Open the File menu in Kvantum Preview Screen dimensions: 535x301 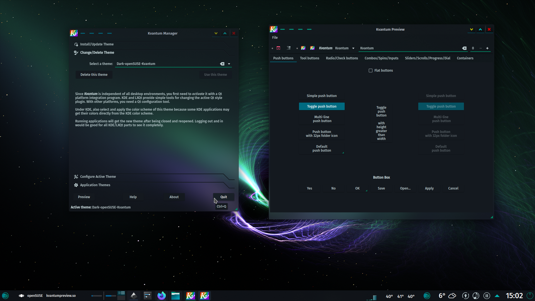pos(275,38)
